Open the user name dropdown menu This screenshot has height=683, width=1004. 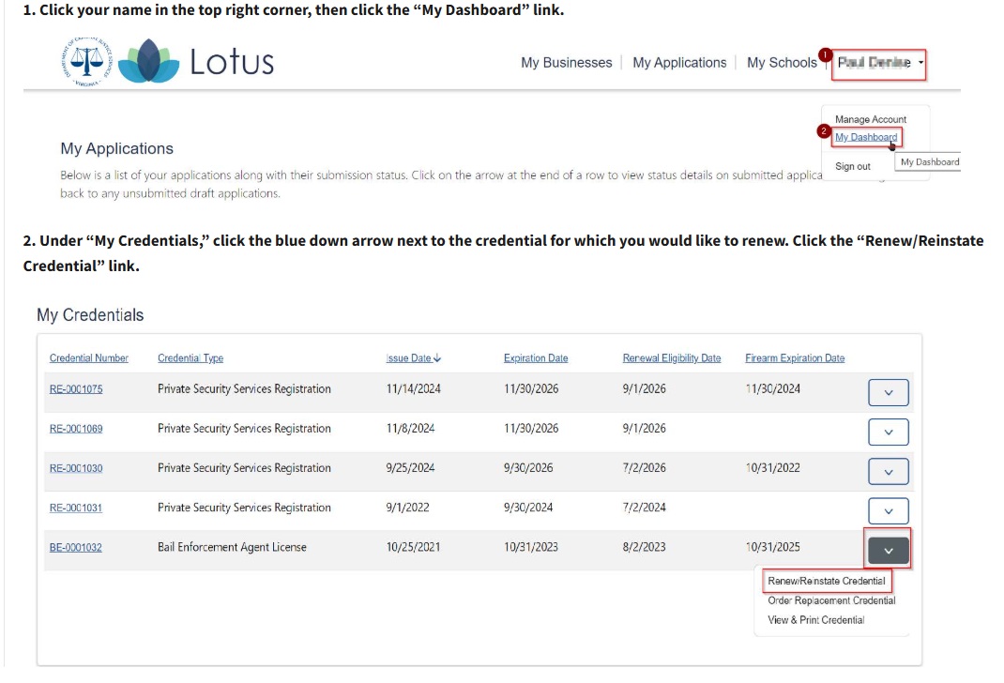click(879, 63)
